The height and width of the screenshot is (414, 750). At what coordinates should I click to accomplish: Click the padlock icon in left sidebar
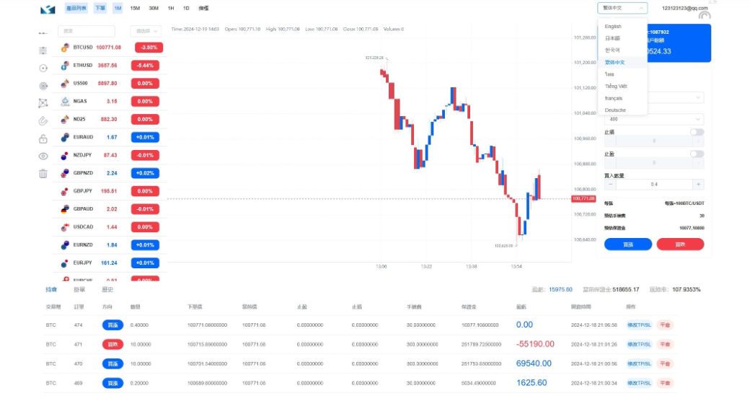pyautogui.click(x=43, y=138)
